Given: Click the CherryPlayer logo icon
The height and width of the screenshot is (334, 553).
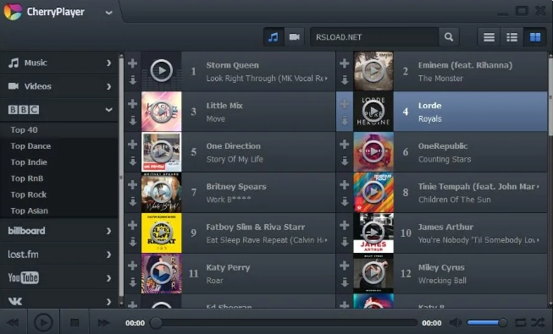Looking at the screenshot, I should (13, 11).
